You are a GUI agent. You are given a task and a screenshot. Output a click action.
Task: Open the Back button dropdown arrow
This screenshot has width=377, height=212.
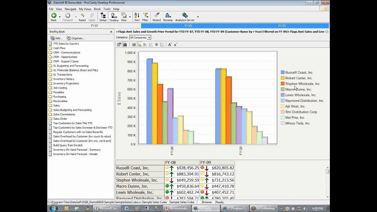(59, 17)
